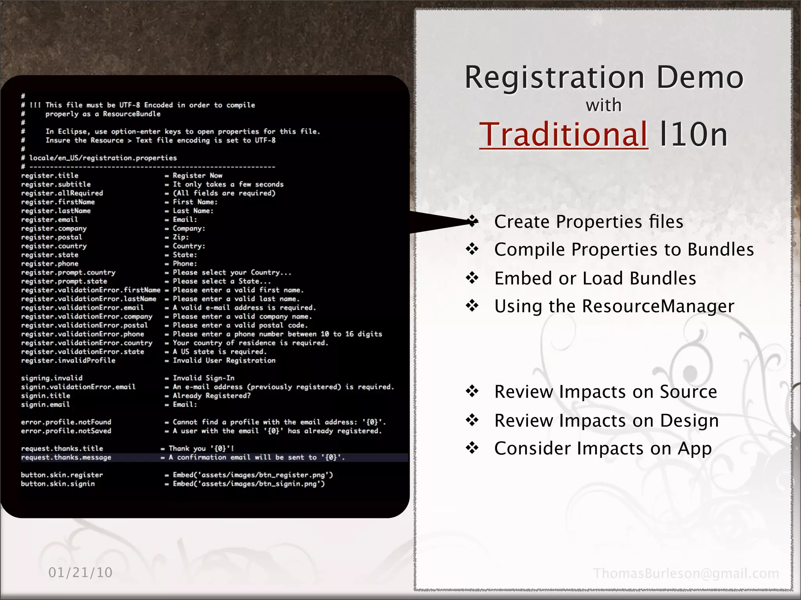Image resolution: width=801 pixels, height=600 pixels.
Task: Click the 'Last Name:' value
Action: (193, 211)
